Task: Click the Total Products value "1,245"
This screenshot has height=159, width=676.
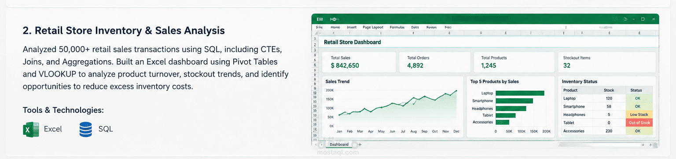Action: click(x=489, y=66)
